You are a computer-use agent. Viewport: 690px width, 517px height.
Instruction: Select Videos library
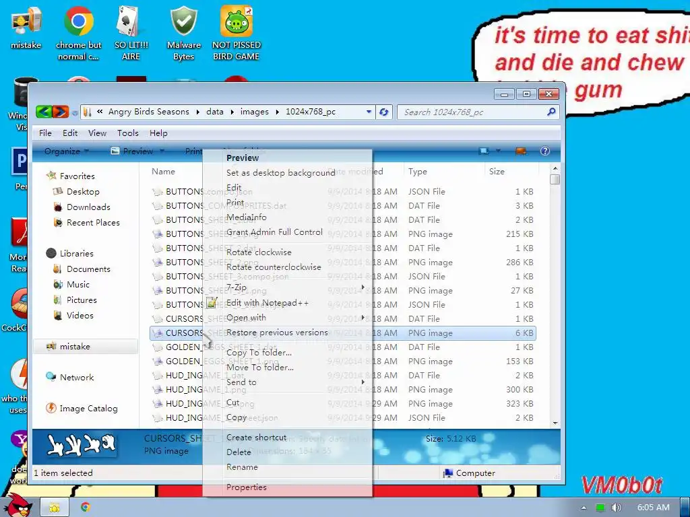coord(80,315)
